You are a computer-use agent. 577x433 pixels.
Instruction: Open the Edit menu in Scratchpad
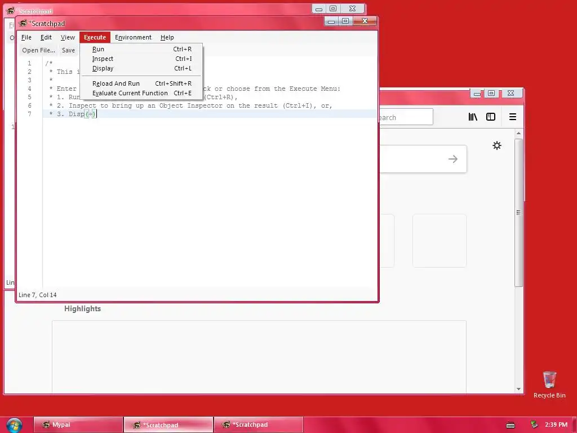pyautogui.click(x=46, y=37)
